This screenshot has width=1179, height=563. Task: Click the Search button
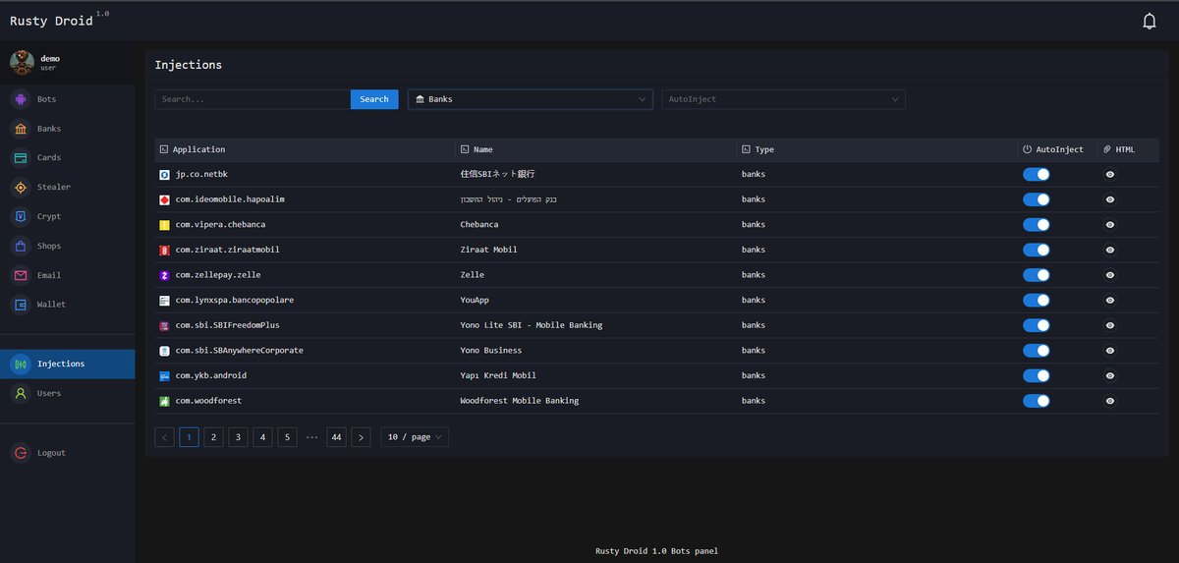coord(374,99)
